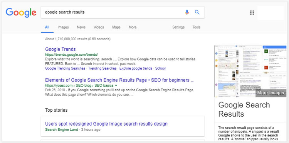Click More images on knowledge panel
This screenshot has height=143, width=289.
pos(271,93)
